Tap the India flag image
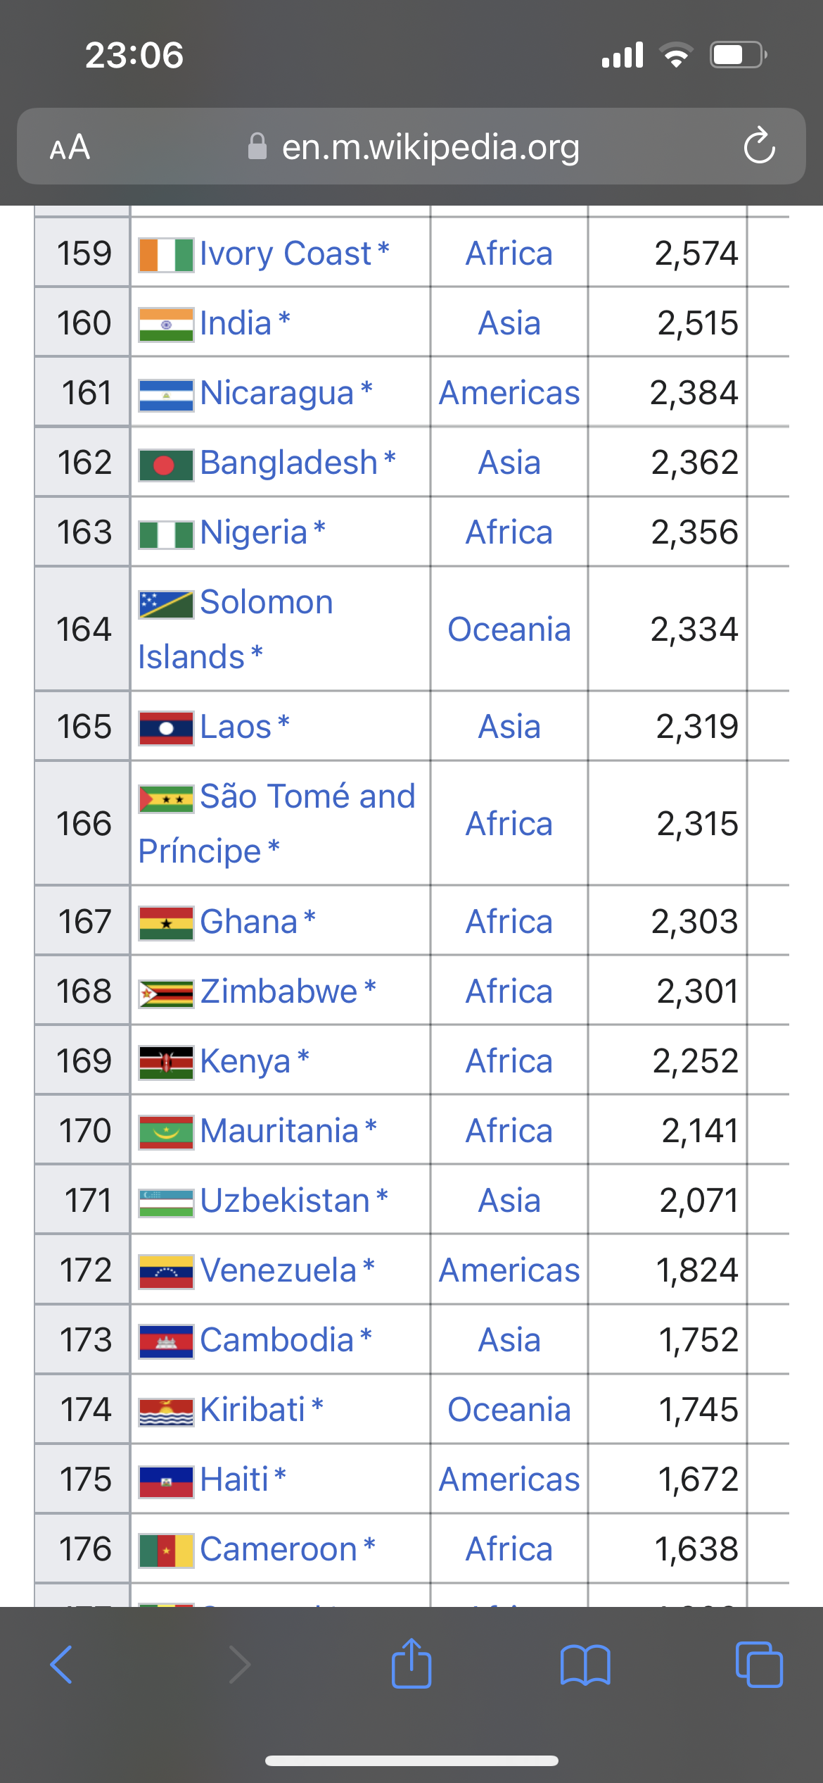Screen dimensions: 823x1783 tap(166, 324)
